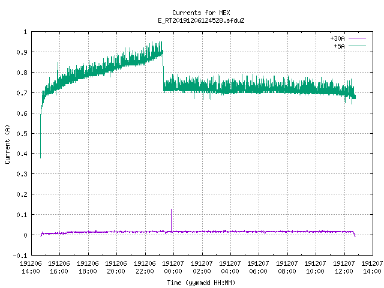
Task: Click the x-axis label '191207 00:00'
Action: (173, 267)
